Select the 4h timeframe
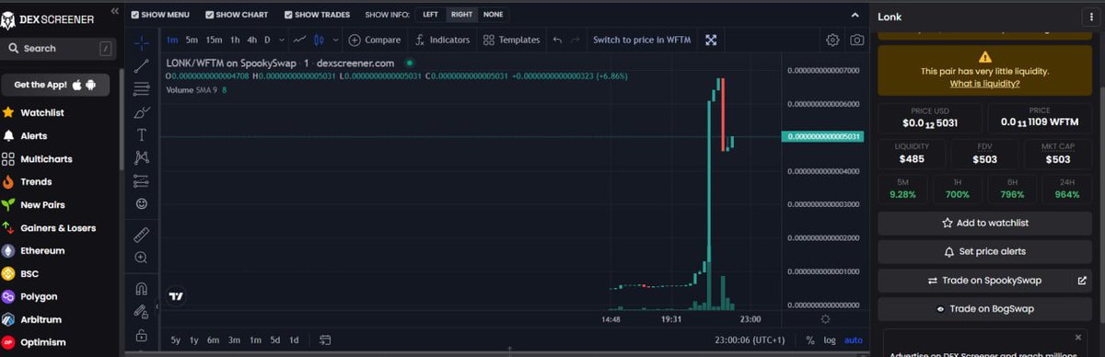The height and width of the screenshot is (357, 1105). (252, 40)
